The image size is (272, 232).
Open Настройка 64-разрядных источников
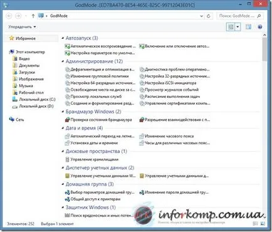click(x=100, y=83)
